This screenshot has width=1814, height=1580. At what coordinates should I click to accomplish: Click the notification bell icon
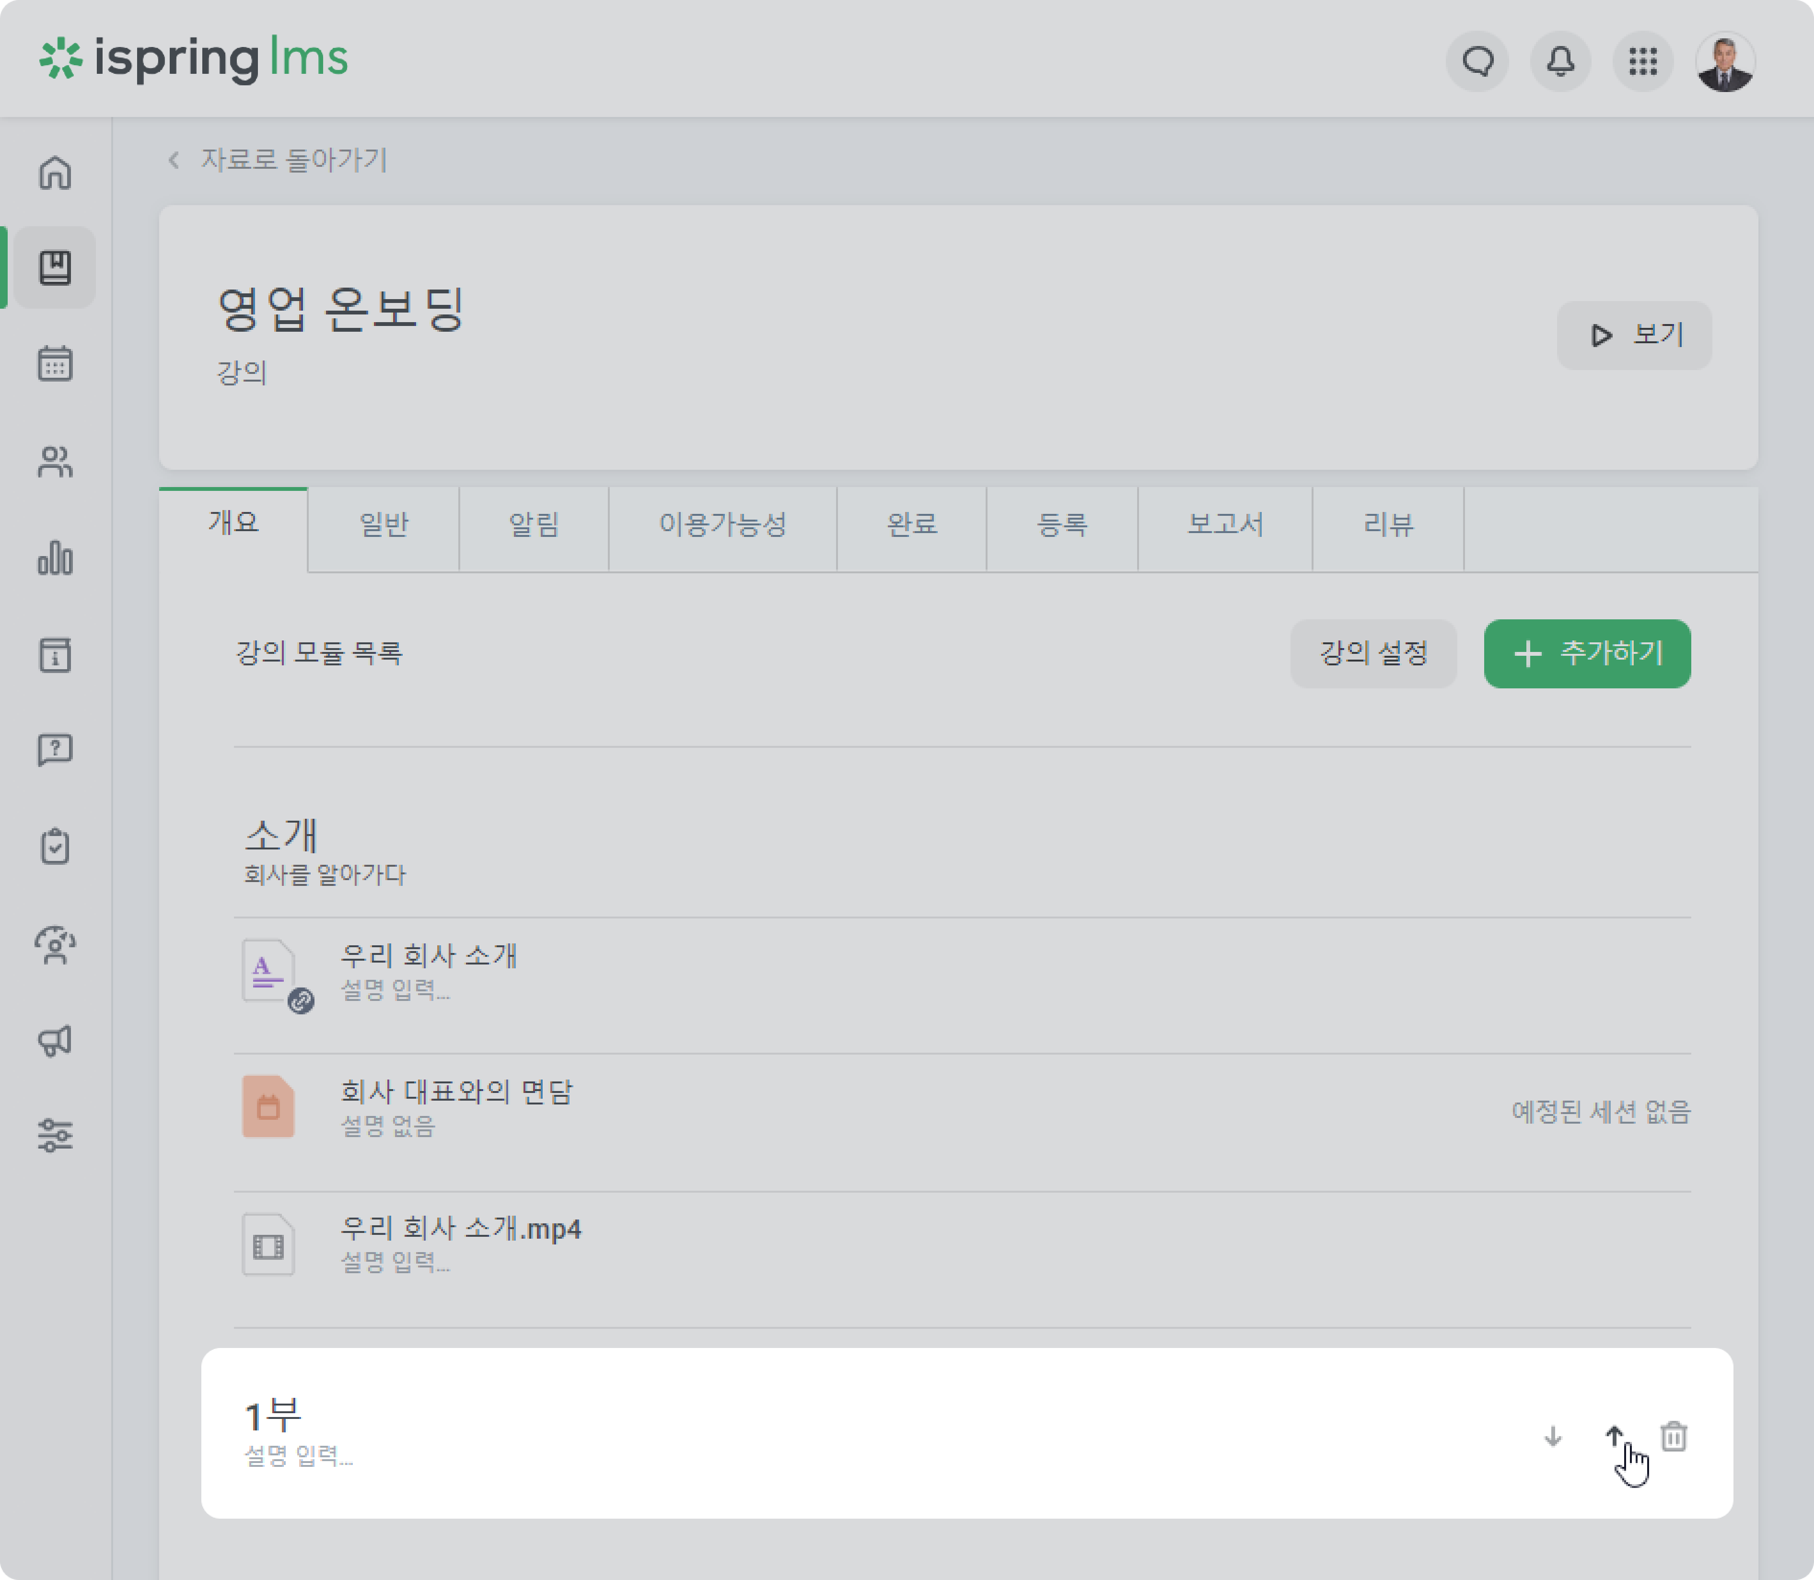[1560, 62]
